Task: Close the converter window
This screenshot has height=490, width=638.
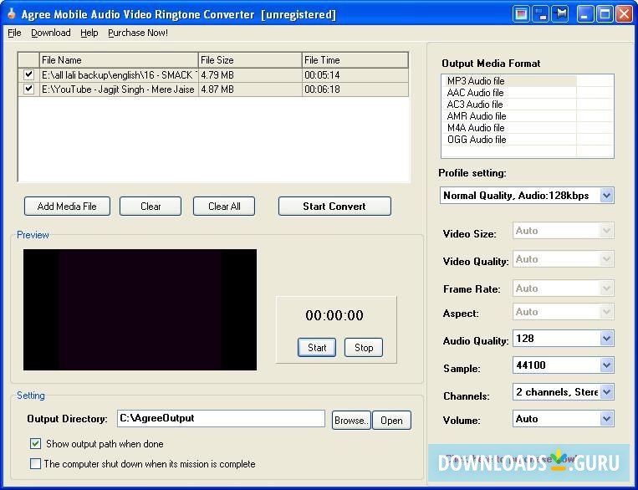Action: coord(624,15)
